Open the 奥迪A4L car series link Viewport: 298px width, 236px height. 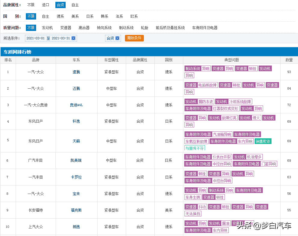coord(76,105)
